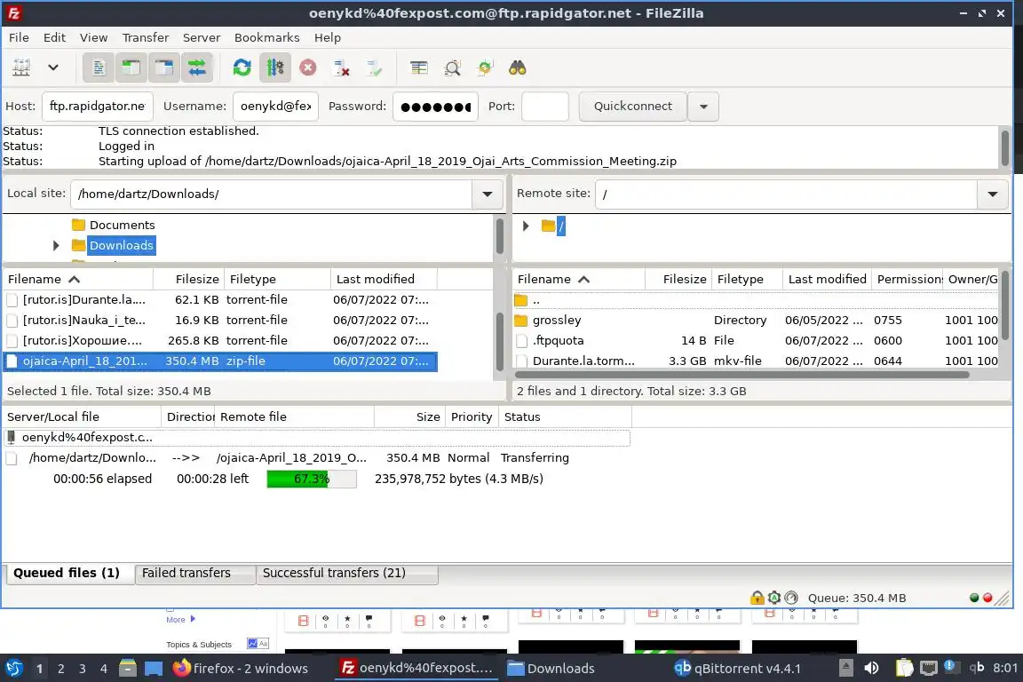
Task: Open the start menu on the taskbar
Action: (13, 669)
